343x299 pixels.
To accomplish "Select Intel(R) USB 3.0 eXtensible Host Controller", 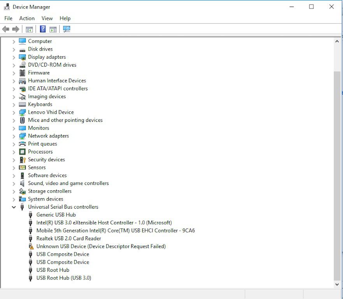I will pos(104,223).
